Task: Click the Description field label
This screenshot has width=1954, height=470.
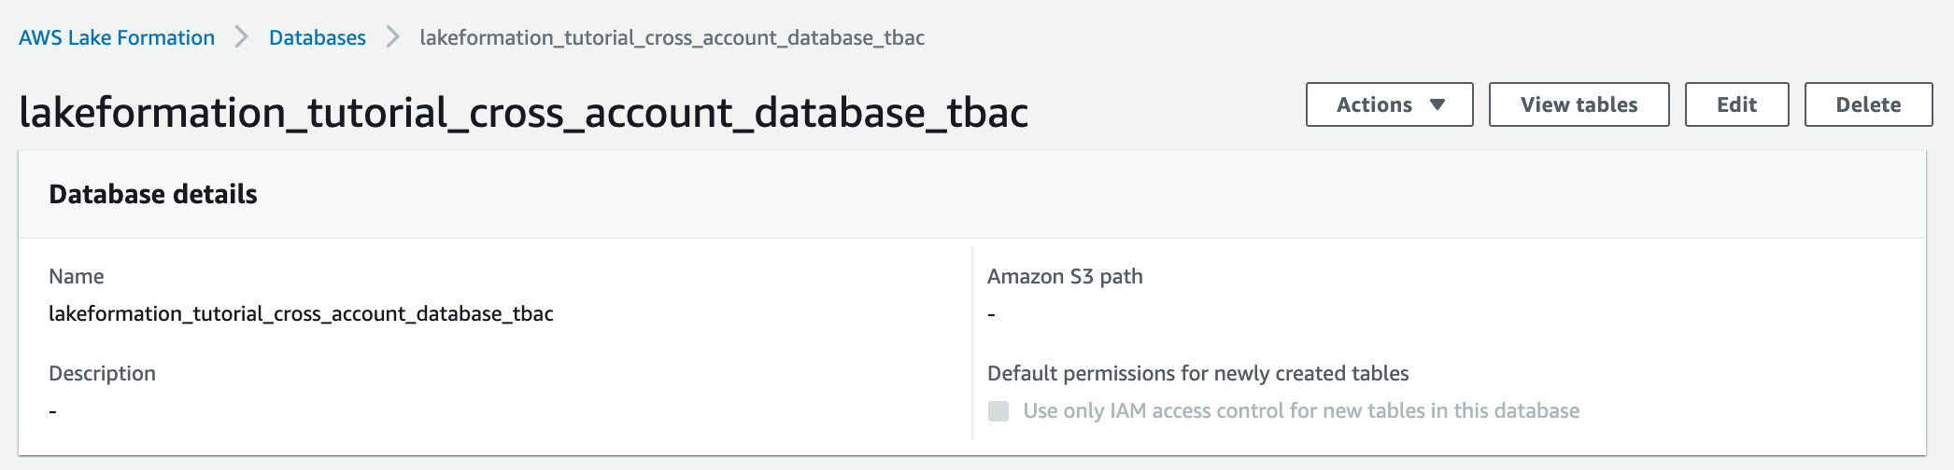Action: tap(102, 373)
